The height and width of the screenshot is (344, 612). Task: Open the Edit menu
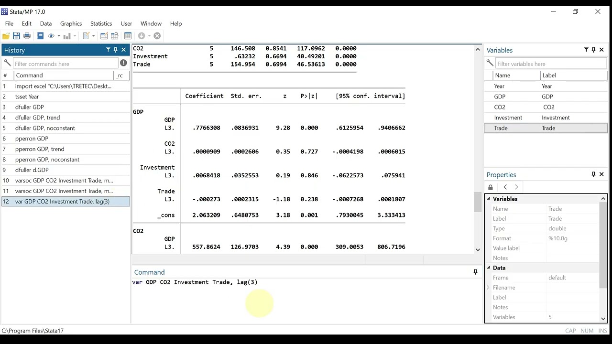tap(26, 23)
